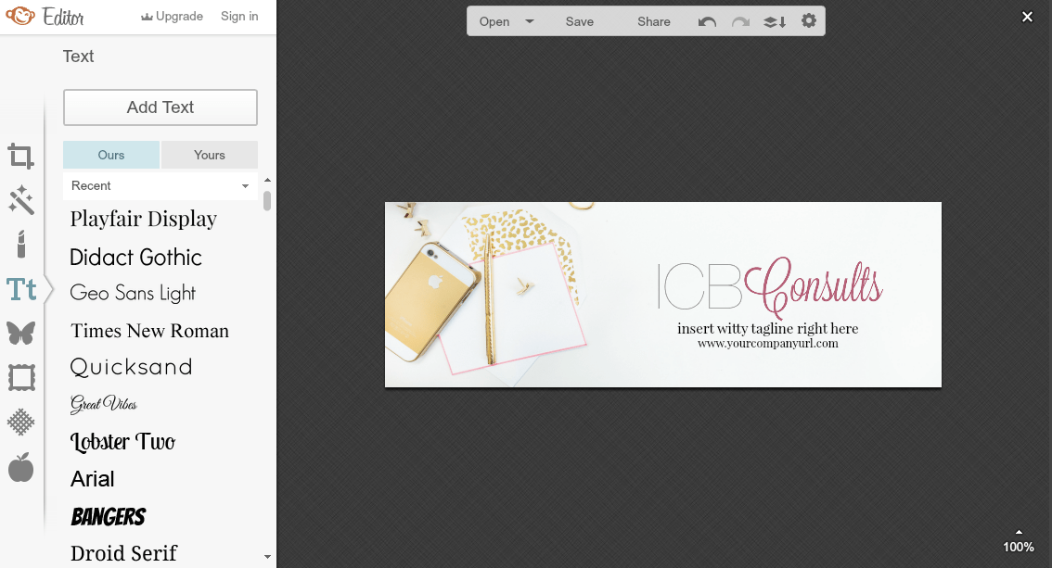Click the Upgrade link
Viewport: 1052px width, 568px height.
pos(172,16)
